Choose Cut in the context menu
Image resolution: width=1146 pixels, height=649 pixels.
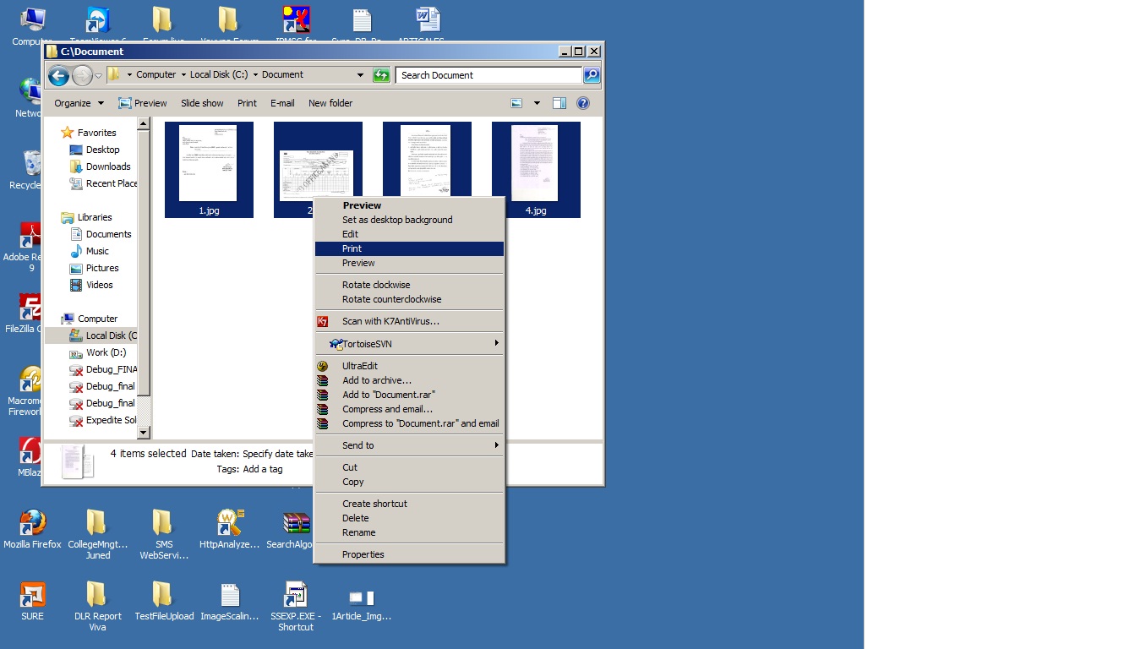click(x=409, y=467)
